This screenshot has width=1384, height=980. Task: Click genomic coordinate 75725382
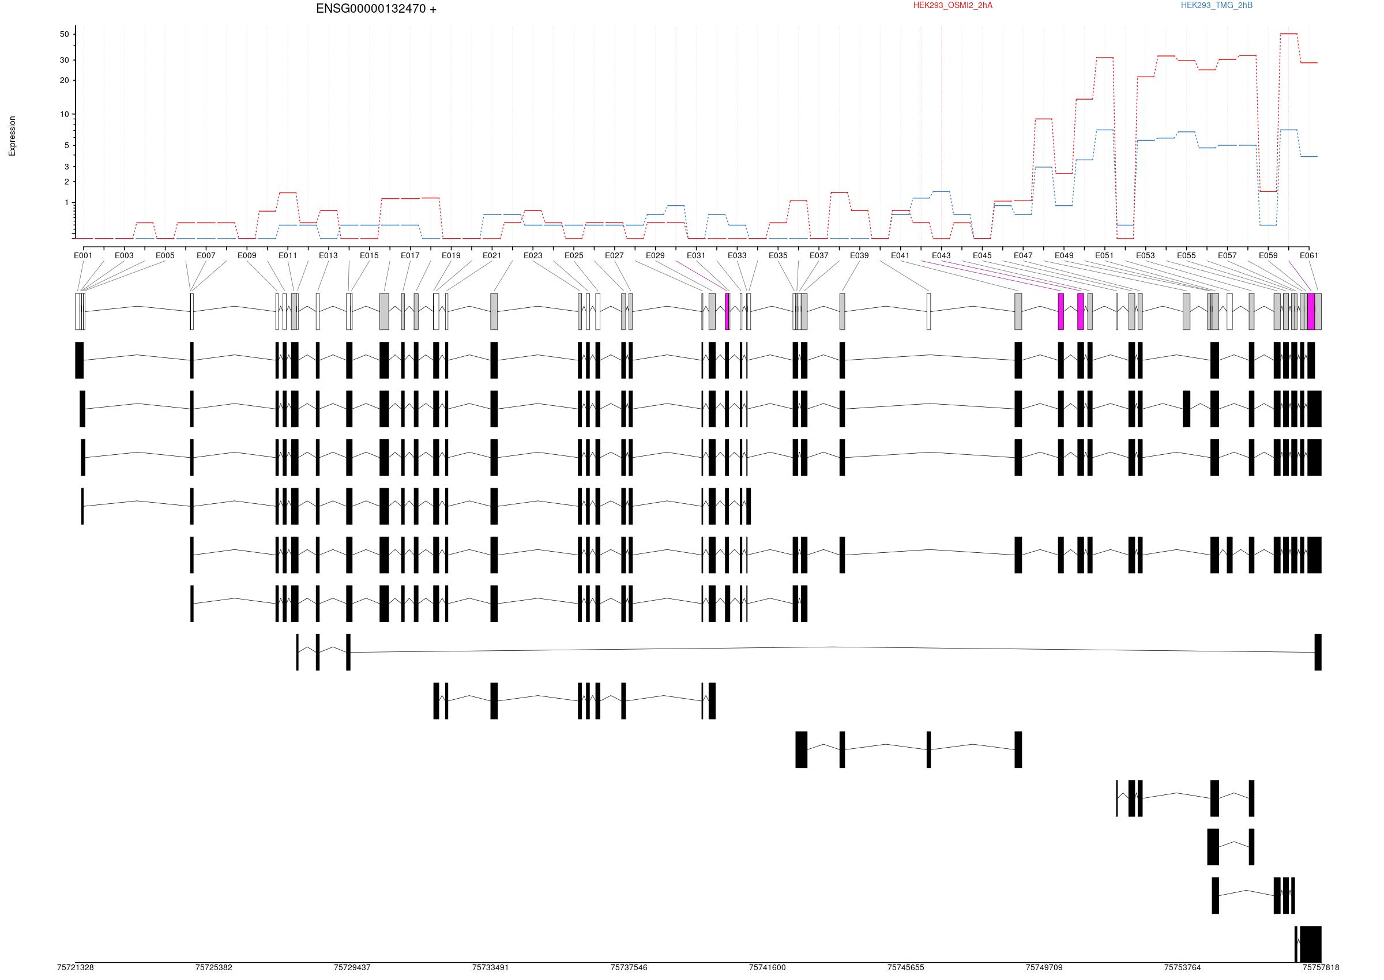[214, 967]
